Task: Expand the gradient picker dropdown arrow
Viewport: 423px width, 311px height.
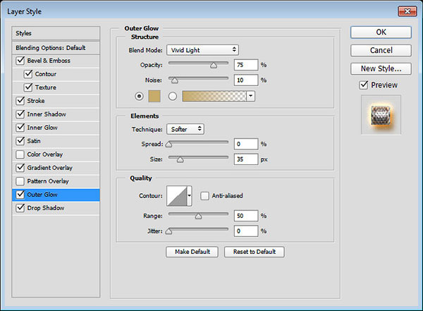Action: (251, 96)
